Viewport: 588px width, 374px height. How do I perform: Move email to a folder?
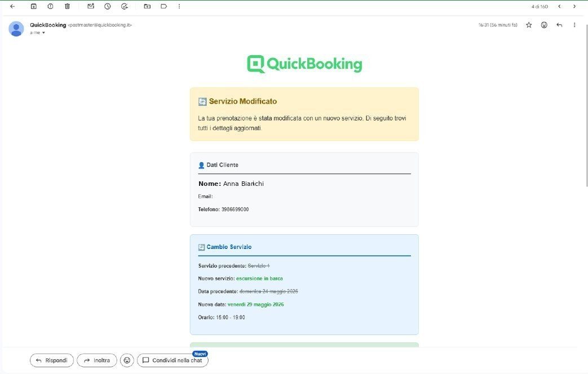147,6
